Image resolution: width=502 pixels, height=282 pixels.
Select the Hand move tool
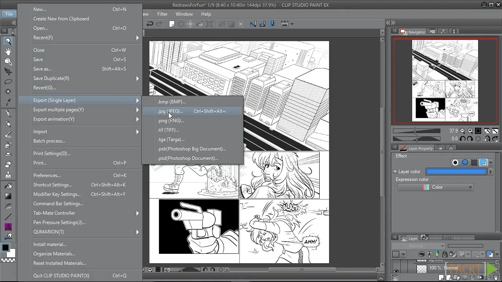(x=8, y=51)
